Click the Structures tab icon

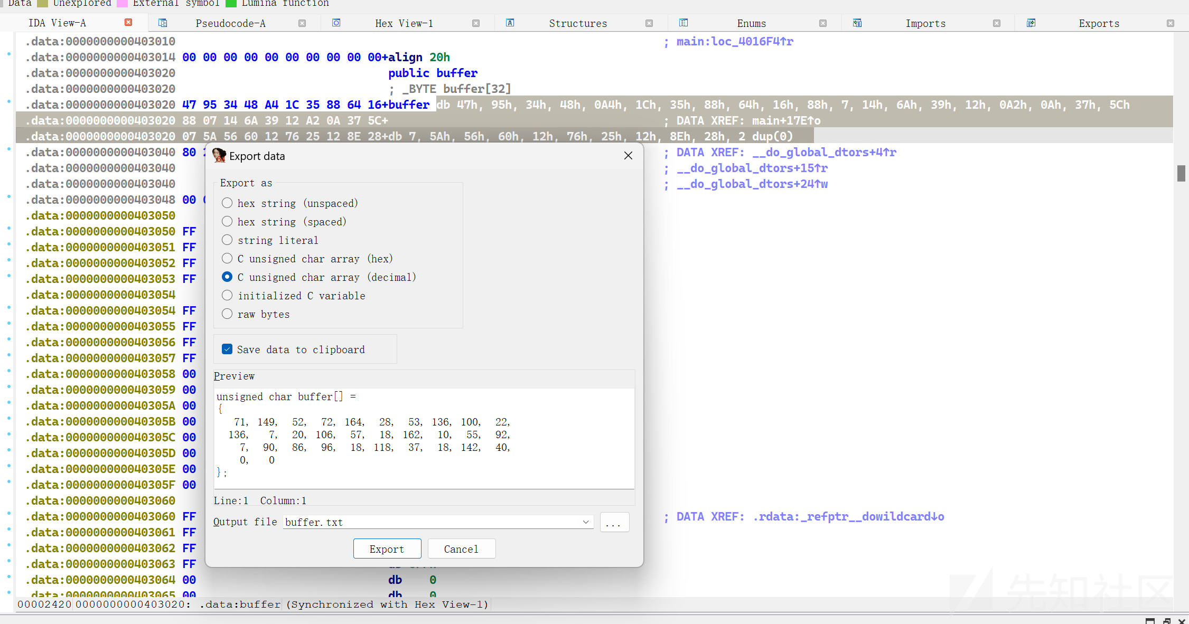click(510, 23)
